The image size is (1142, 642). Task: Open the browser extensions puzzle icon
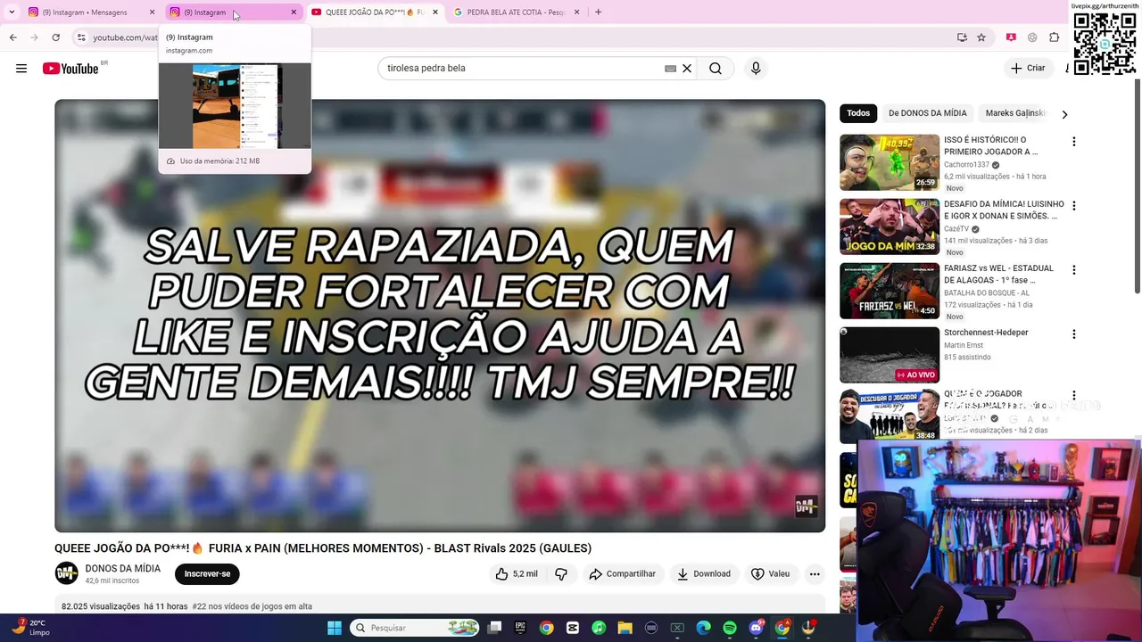[1055, 37]
